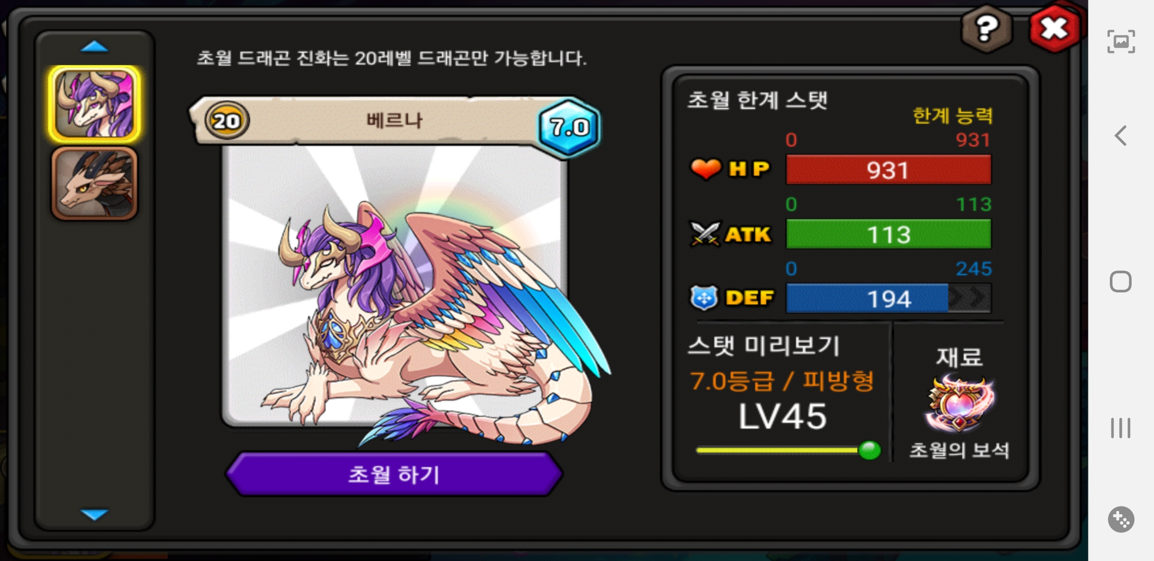The width and height of the screenshot is (1154, 561).
Task: Tap the screenshot capture sidebar icon
Action: [x=1121, y=42]
